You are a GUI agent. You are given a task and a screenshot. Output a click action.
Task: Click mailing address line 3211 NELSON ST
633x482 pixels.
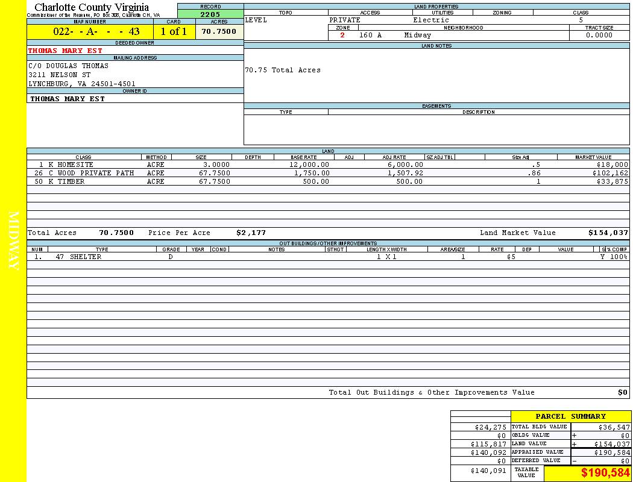(60, 75)
